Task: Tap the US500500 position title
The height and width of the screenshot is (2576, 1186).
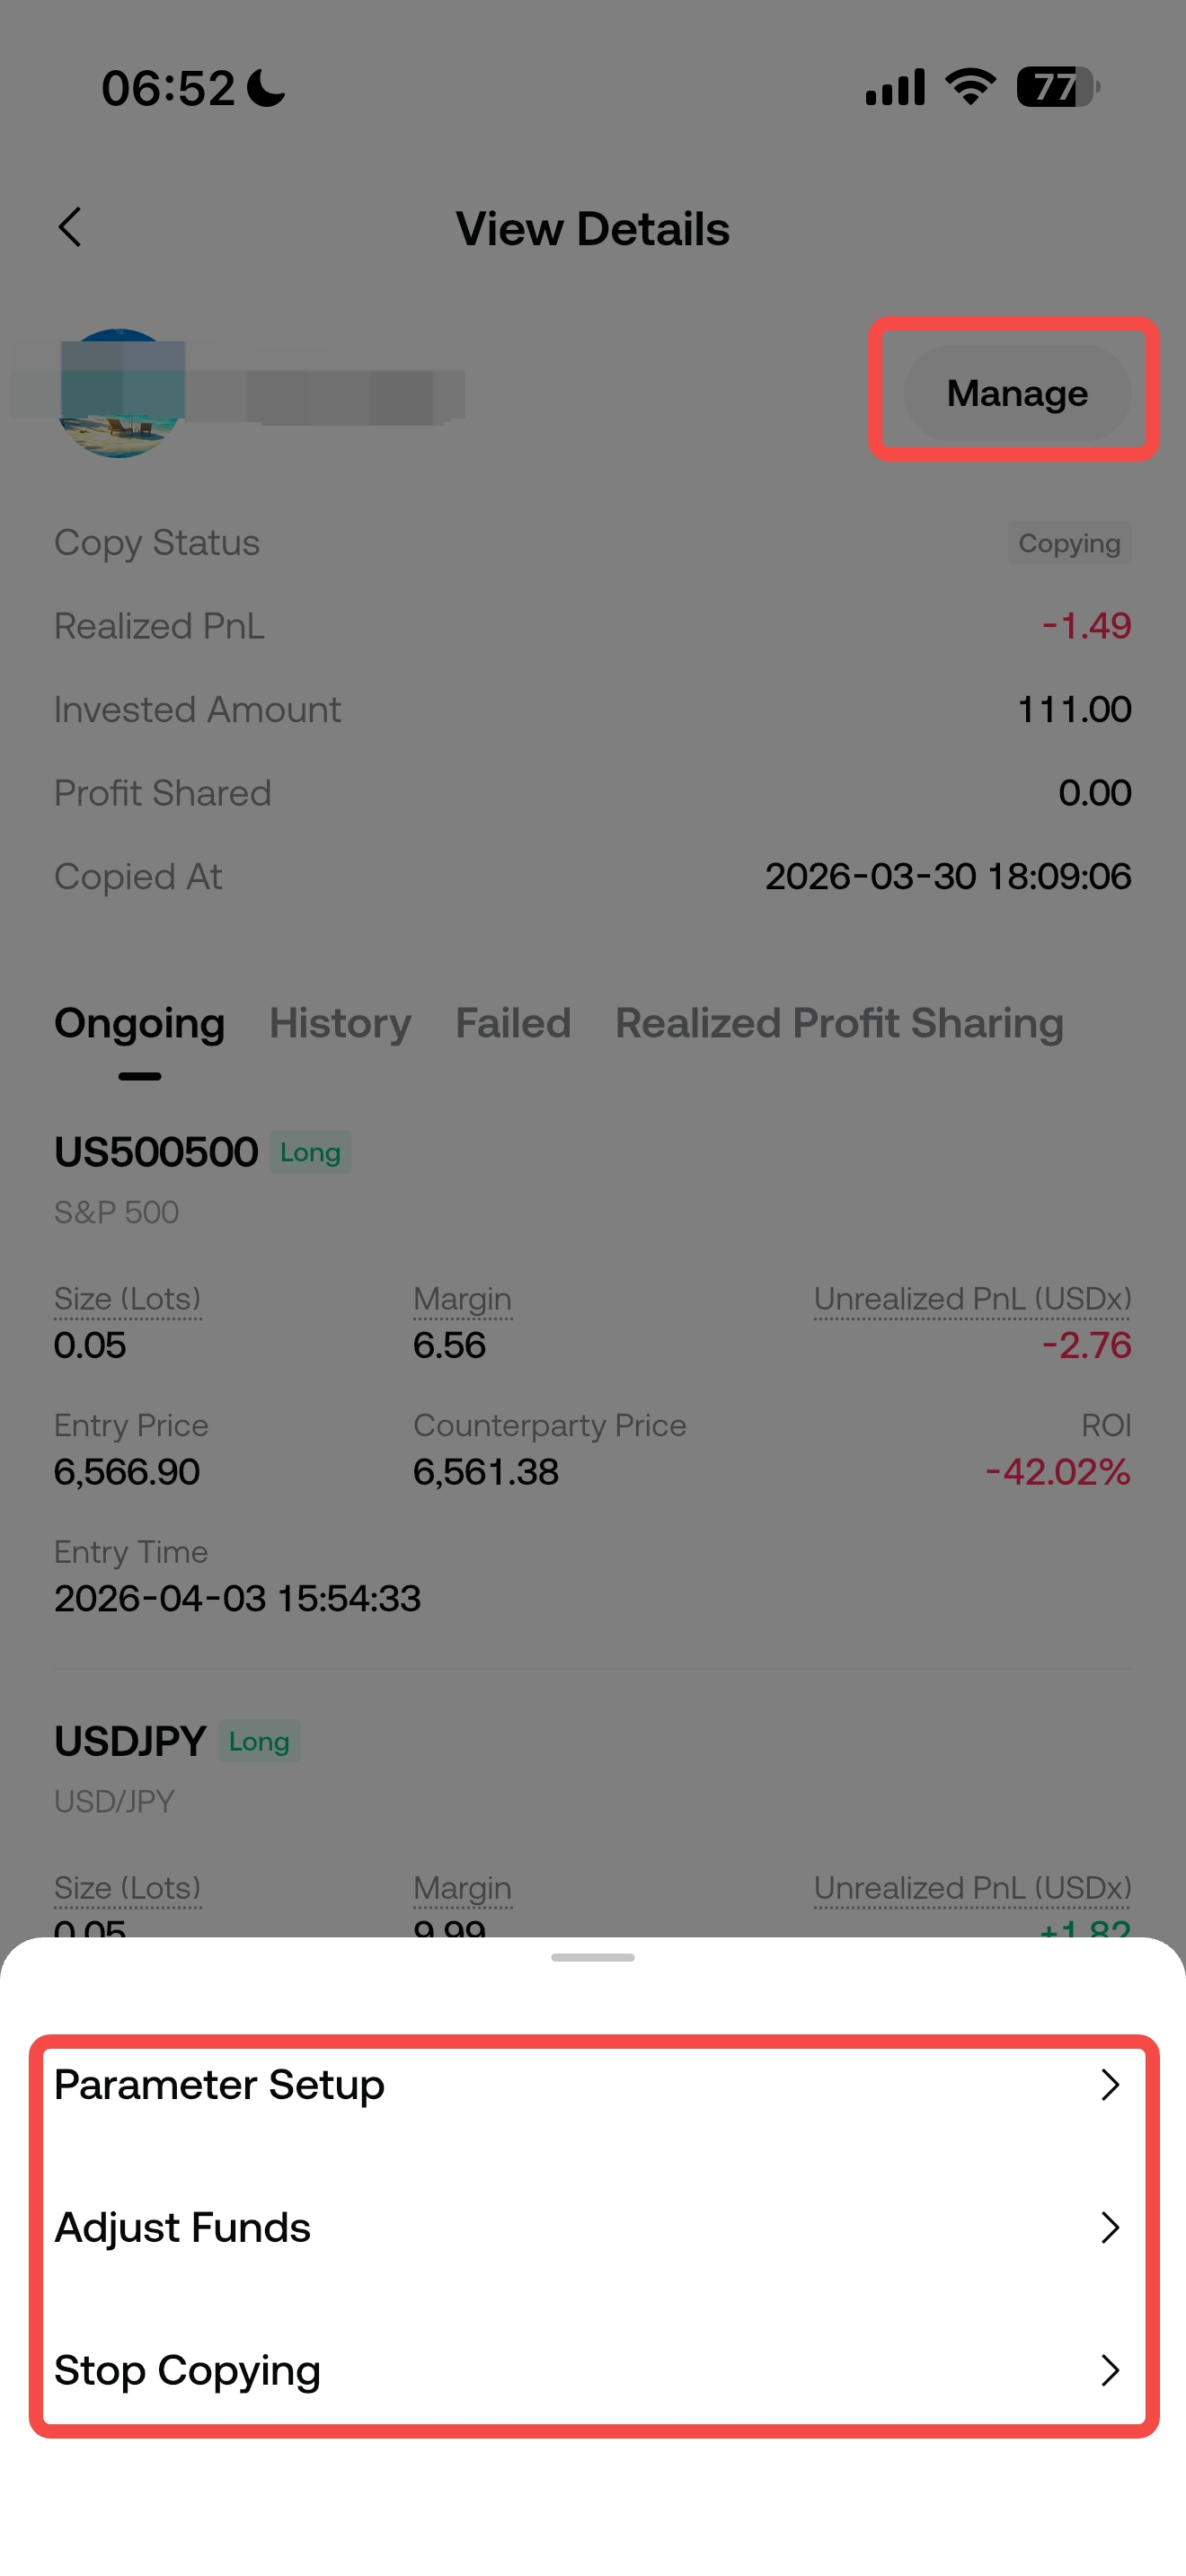Action: [x=156, y=1152]
